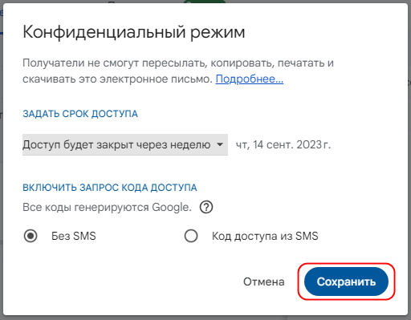Click the text Доступ будет закрыт через неделю
Image resolution: width=411 pixels, height=320 pixels.
pos(116,144)
